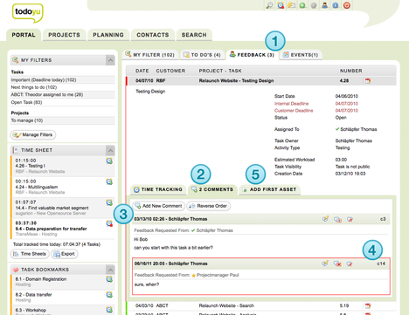Click Add New Comment button

[159, 206]
